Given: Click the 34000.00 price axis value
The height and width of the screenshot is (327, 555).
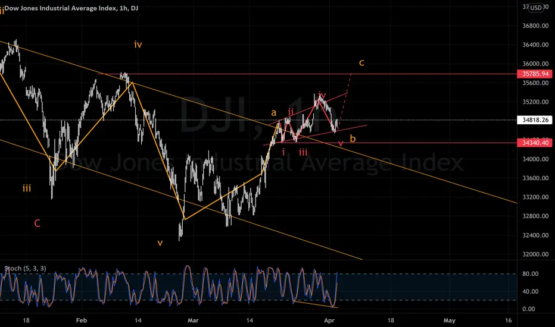Looking at the screenshot, I should coord(535,159).
